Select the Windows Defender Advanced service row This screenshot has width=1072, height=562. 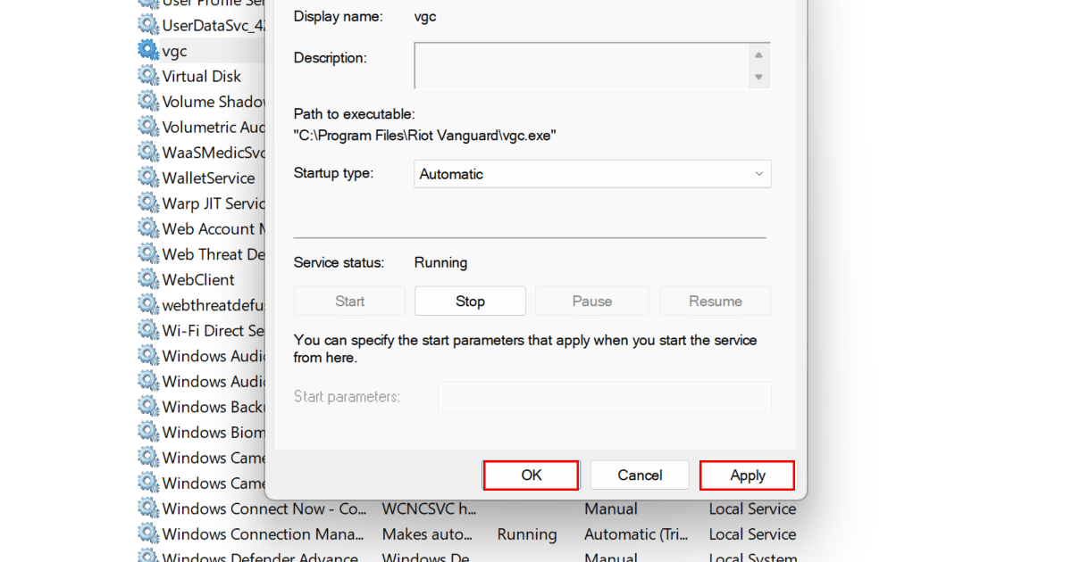259,557
